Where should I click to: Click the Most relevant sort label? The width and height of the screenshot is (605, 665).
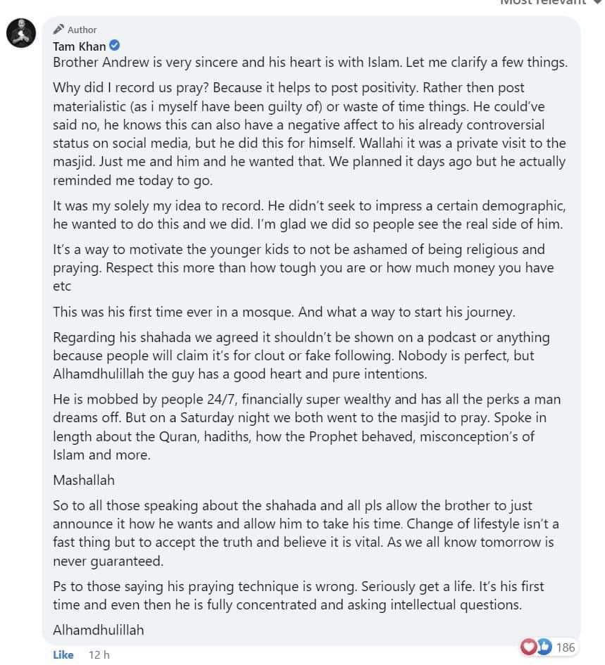click(x=543, y=1)
